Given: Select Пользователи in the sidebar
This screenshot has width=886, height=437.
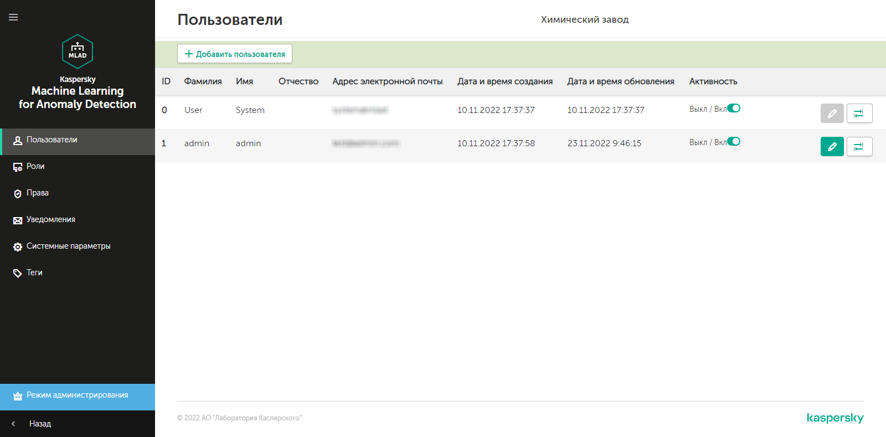Looking at the screenshot, I should point(51,140).
